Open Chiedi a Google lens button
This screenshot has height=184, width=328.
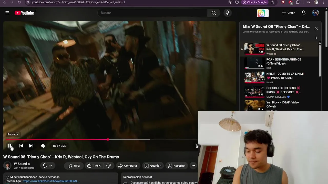(255, 2)
